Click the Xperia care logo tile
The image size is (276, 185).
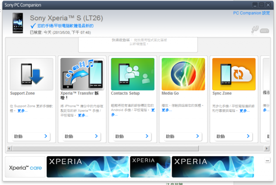click(x=25, y=167)
